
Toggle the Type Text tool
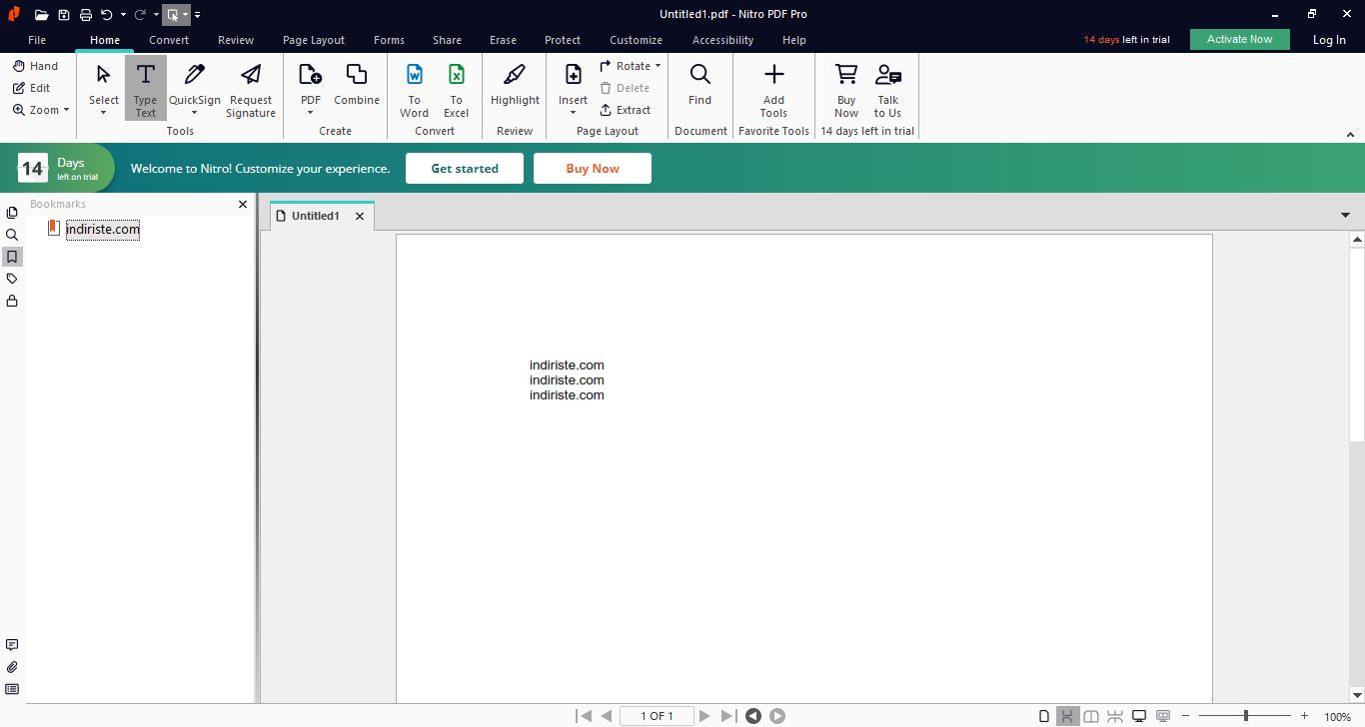146,88
